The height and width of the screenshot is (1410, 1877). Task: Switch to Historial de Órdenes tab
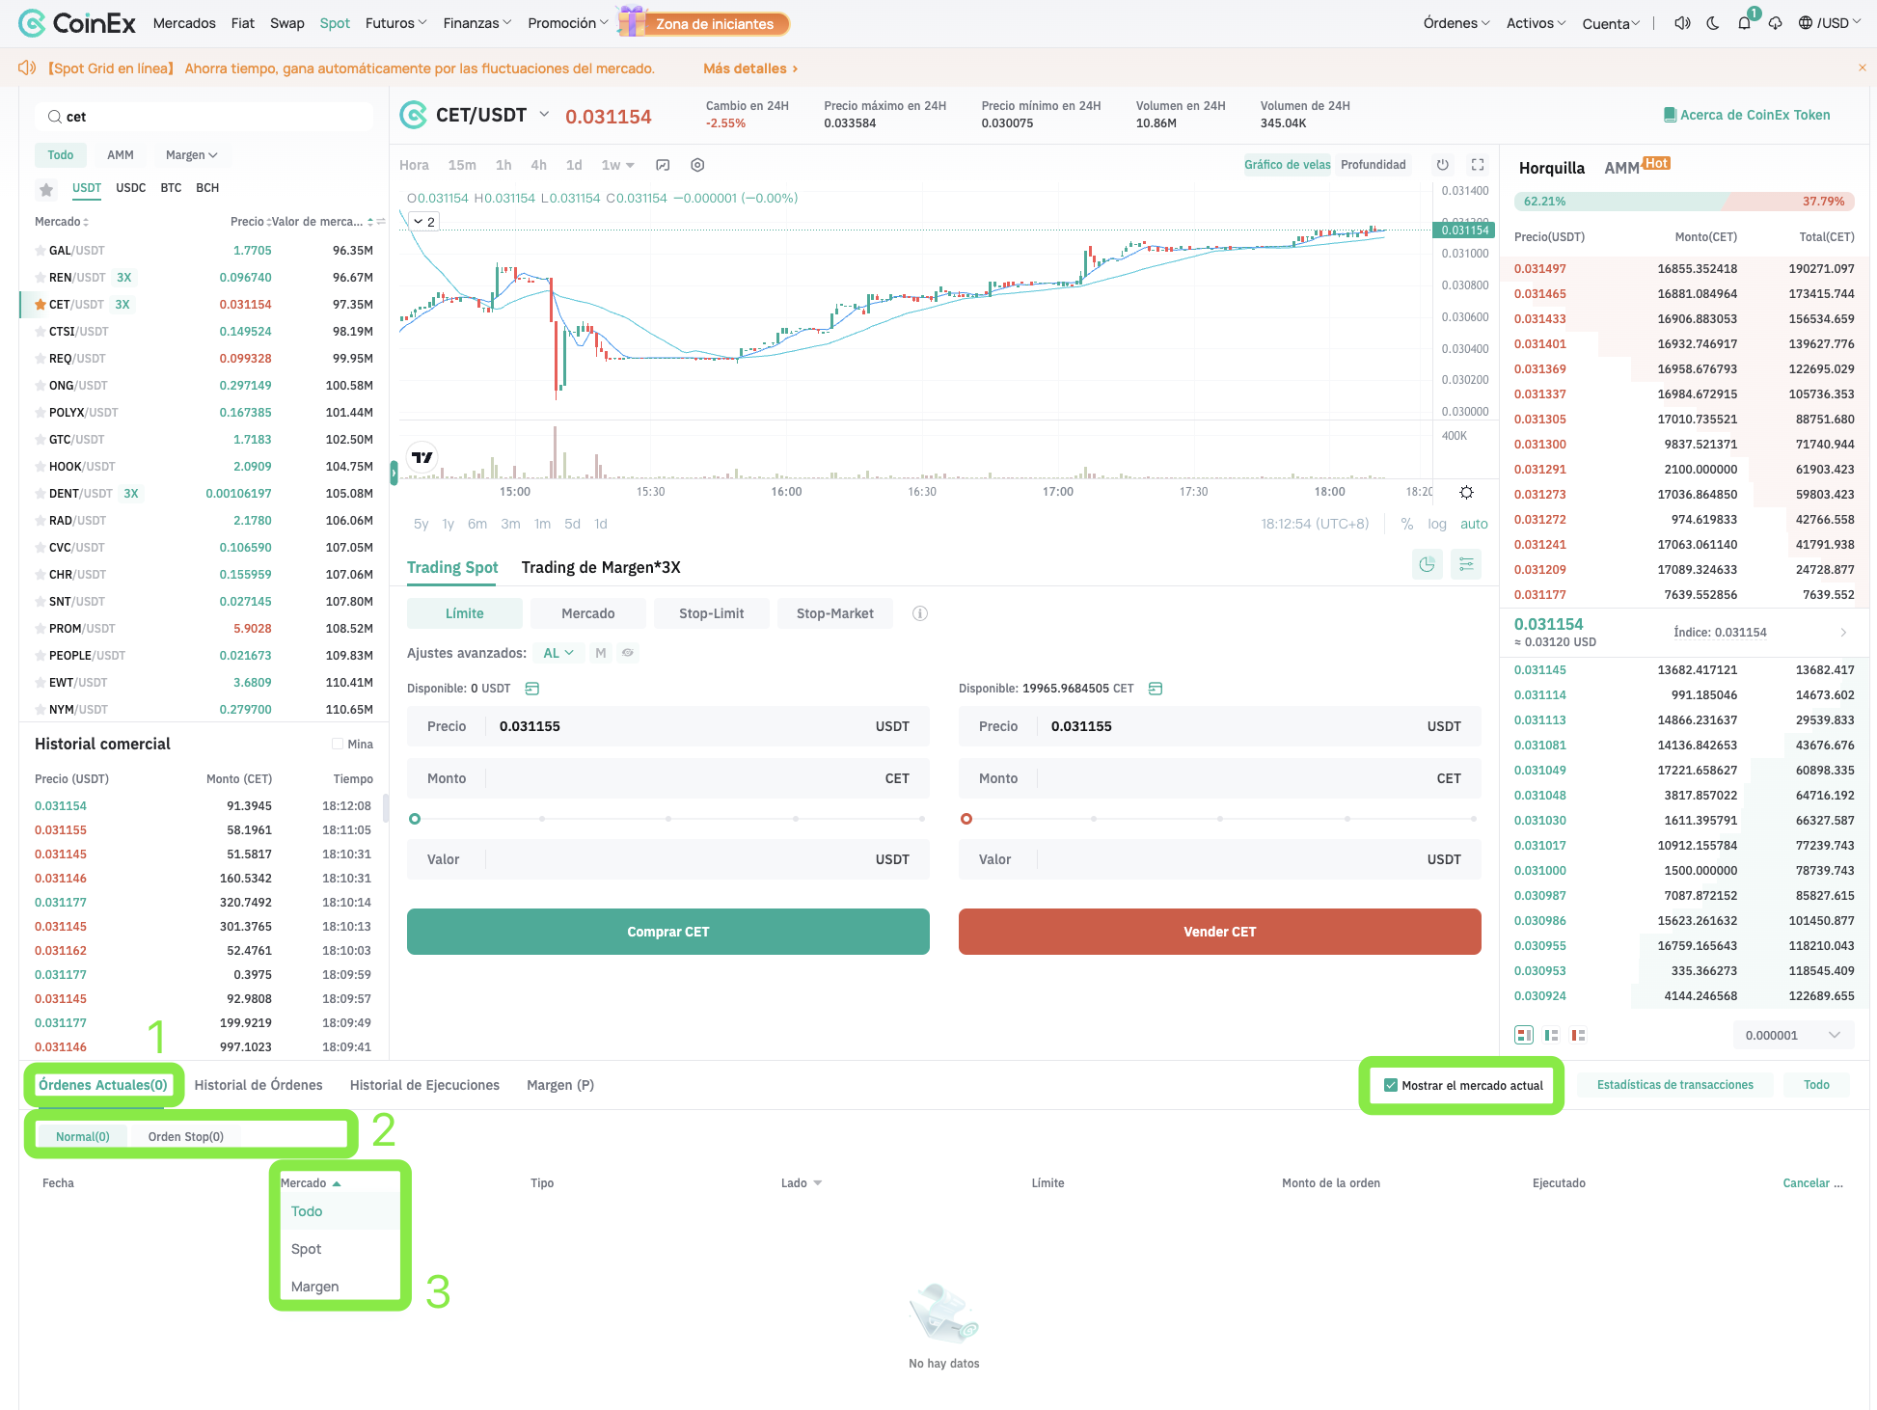(x=258, y=1085)
